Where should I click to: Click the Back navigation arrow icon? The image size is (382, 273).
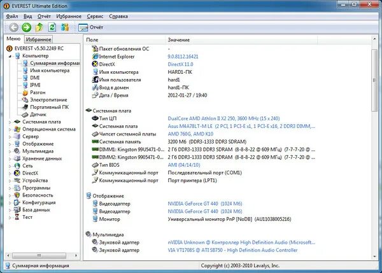(x=13, y=27)
